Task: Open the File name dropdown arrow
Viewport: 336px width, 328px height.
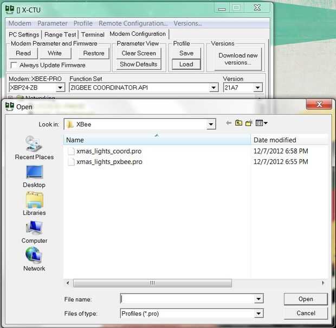Action: [x=259, y=299]
